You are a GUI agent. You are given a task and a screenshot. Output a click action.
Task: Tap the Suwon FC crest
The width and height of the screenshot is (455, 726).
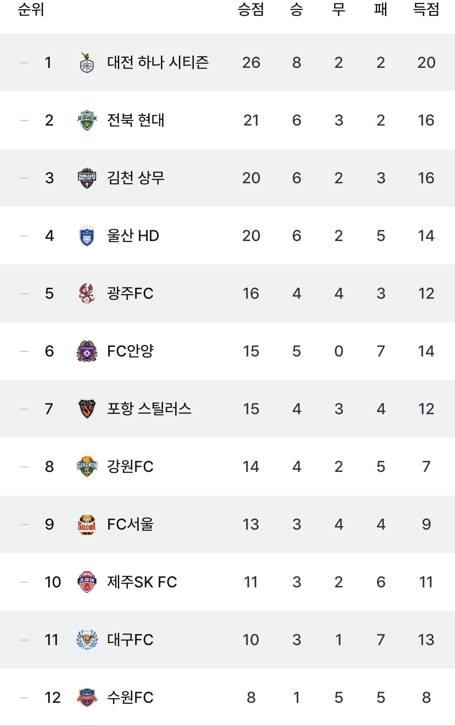click(87, 698)
